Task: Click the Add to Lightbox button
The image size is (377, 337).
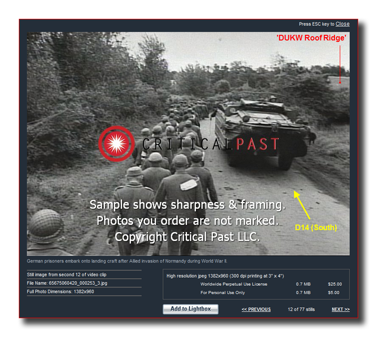Action: click(190, 309)
